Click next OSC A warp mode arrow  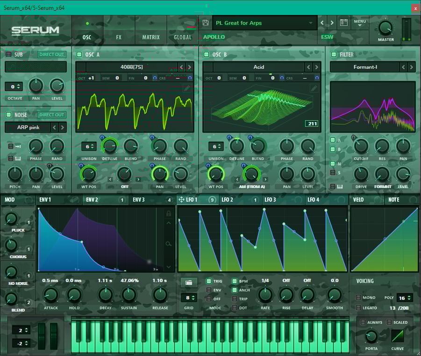(138, 179)
